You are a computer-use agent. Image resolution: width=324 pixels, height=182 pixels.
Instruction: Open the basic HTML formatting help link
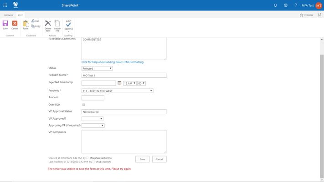point(113,62)
